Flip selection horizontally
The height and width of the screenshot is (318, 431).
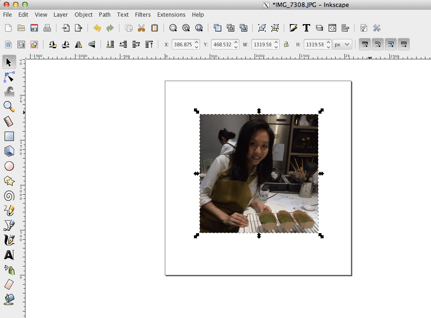79,45
